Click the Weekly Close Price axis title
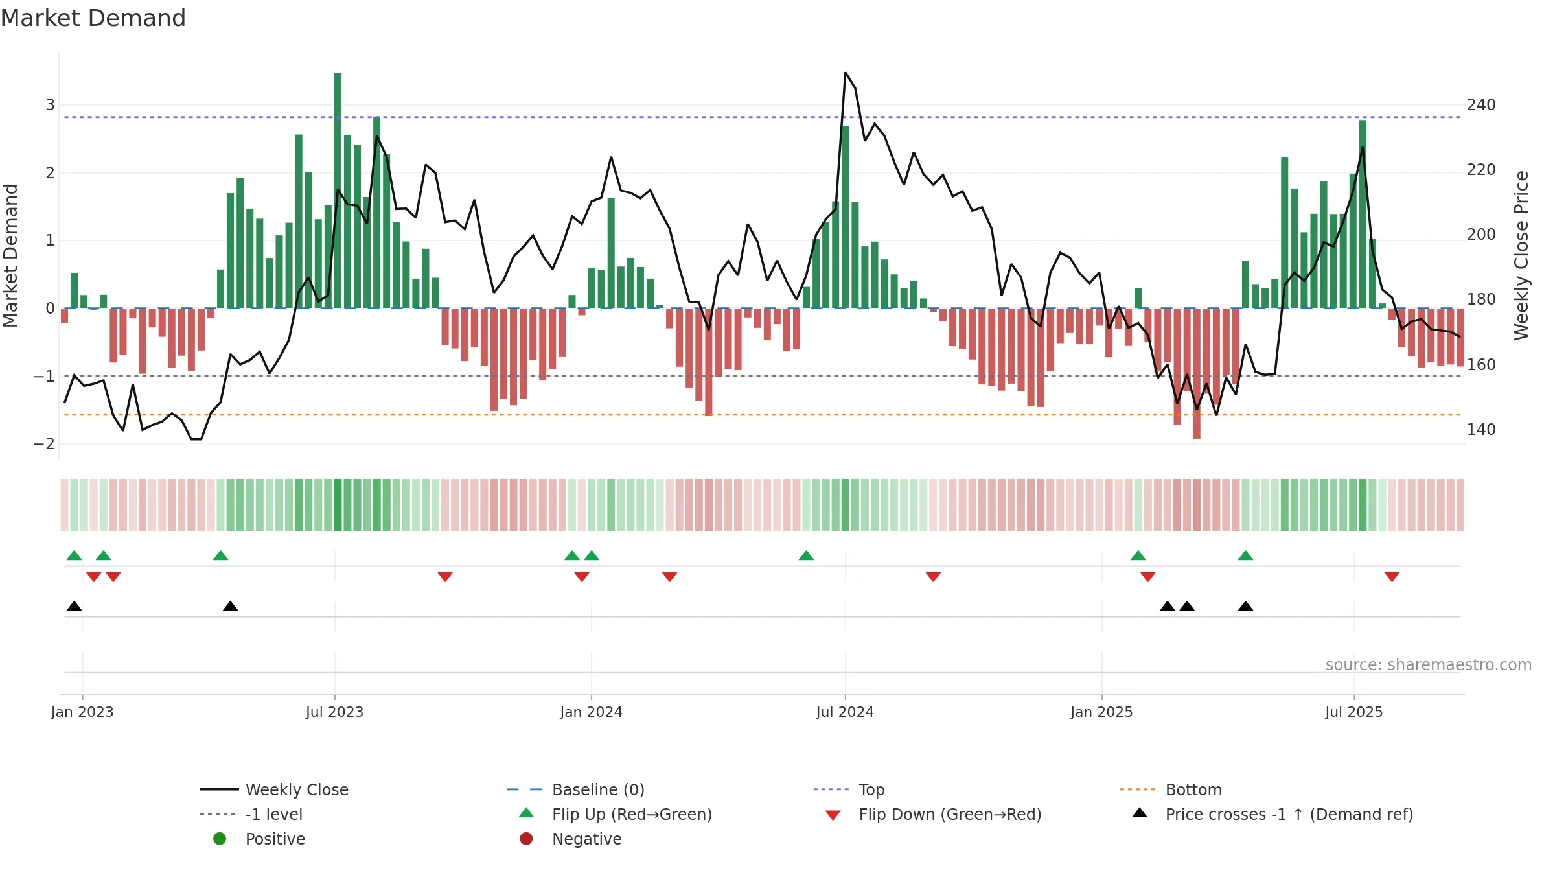The width and height of the screenshot is (1555, 875). pos(1521,255)
